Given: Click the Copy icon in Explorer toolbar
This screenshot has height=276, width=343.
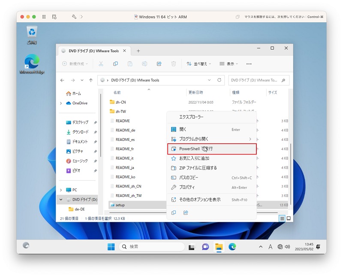Looking at the screenshot, I should 115,64.
